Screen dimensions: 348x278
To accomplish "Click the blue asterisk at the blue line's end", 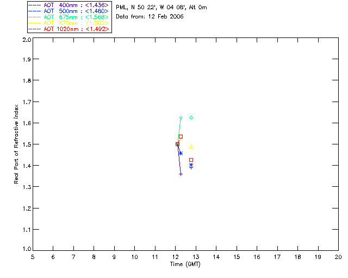I will click(x=181, y=153).
